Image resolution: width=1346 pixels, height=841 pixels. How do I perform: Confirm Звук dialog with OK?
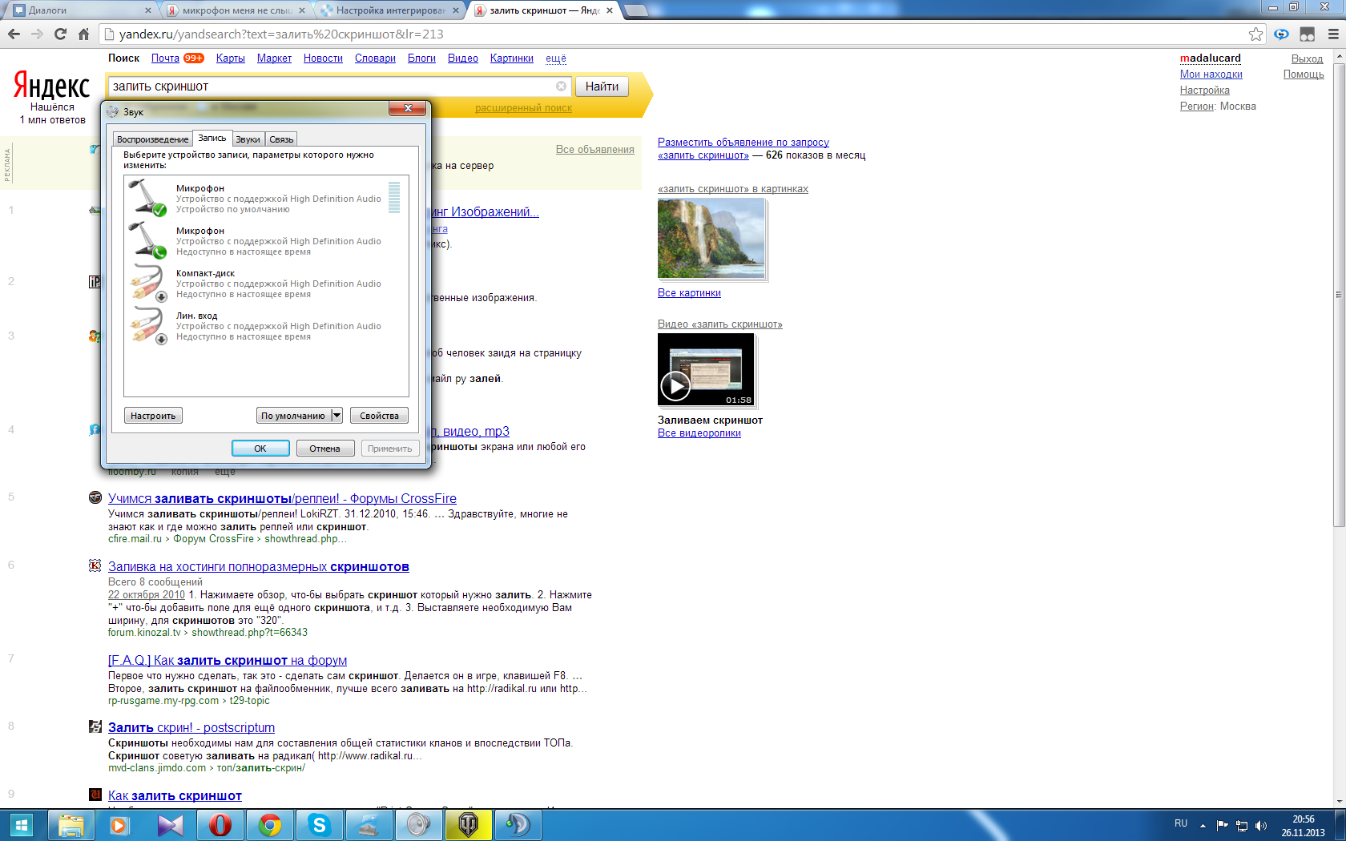260,449
